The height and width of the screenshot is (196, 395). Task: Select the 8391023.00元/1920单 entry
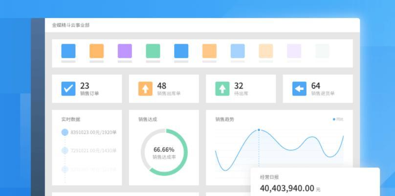[93, 132]
